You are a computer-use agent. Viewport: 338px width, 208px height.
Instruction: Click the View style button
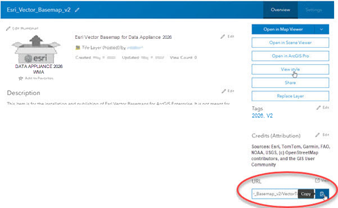(x=290, y=69)
